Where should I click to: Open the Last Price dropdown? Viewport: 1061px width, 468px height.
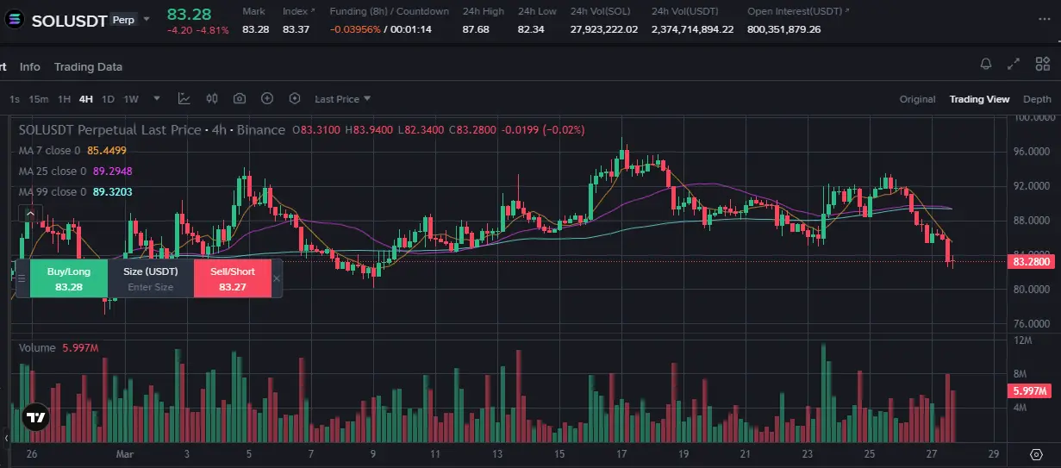(343, 99)
